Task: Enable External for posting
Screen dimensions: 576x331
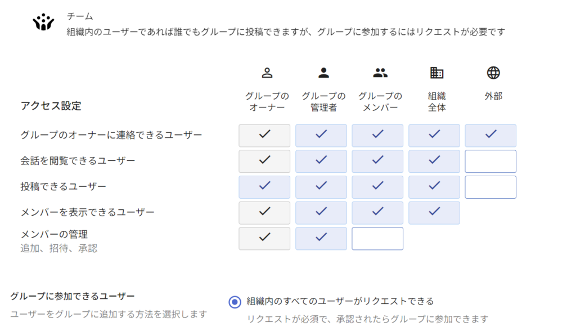Action: [490, 187]
